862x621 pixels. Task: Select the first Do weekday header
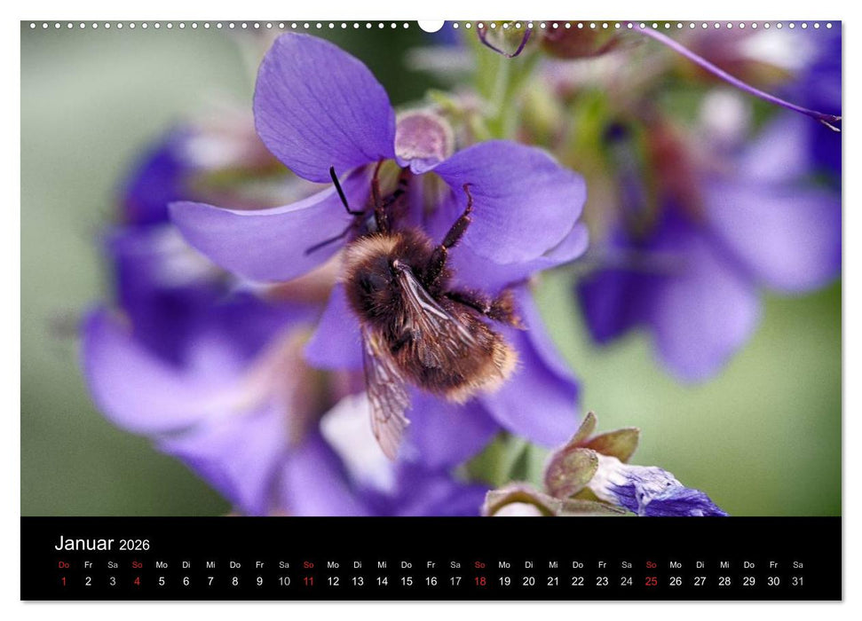[x=62, y=562]
